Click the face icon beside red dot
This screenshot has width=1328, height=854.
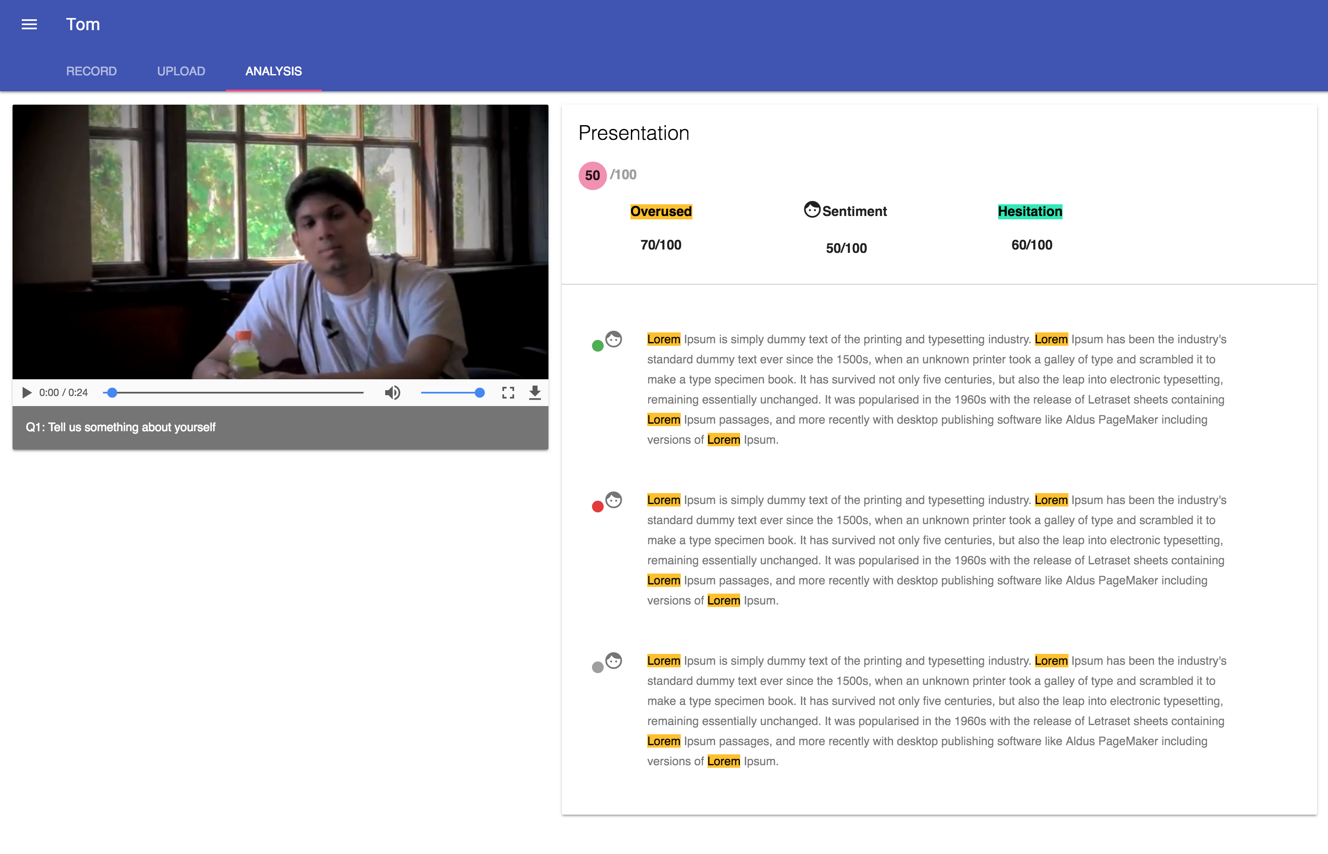(613, 500)
